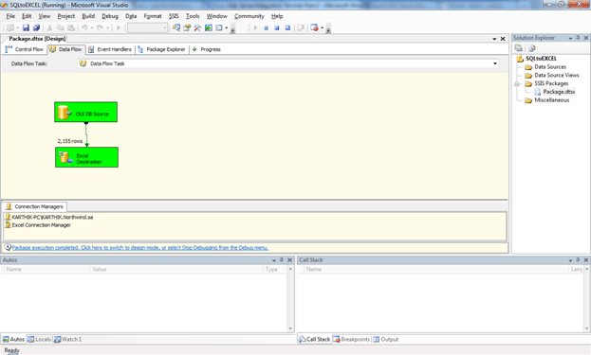Screen dimensions: 591x355
Task: Close the Package.dtsx design document
Action: (x=503, y=39)
